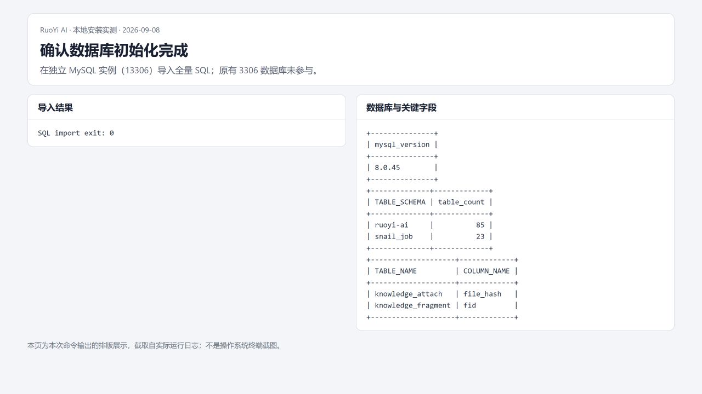
Task: Click the "table_count" column header
Action: click(461, 202)
